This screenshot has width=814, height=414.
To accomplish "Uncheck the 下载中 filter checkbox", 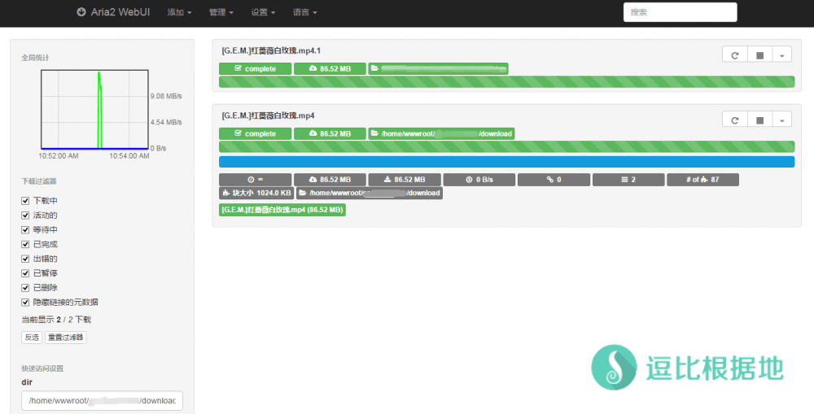I will (25, 201).
